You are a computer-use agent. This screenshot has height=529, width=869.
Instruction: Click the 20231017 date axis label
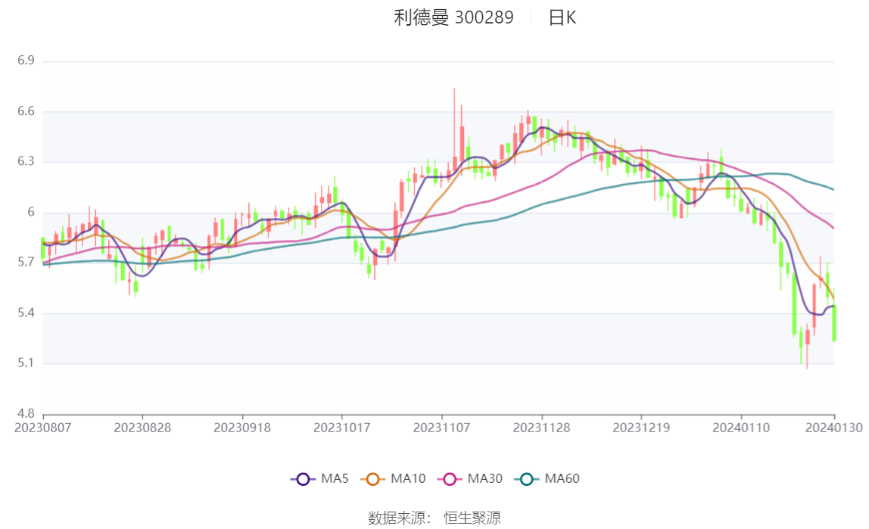click(x=342, y=428)
